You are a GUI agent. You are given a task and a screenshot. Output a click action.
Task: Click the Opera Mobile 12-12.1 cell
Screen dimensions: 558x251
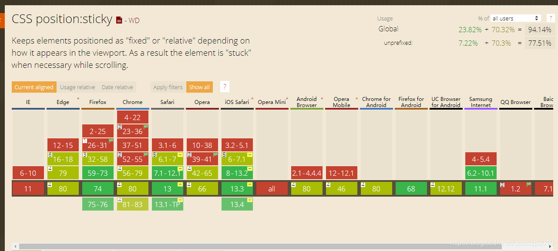tap(342, 173)
